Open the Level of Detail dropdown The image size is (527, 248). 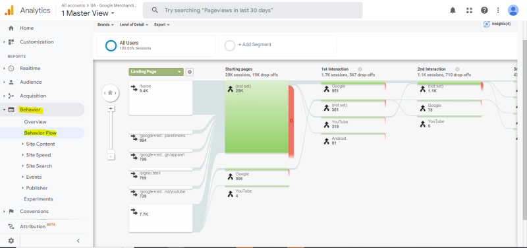[x=134, y=24]
